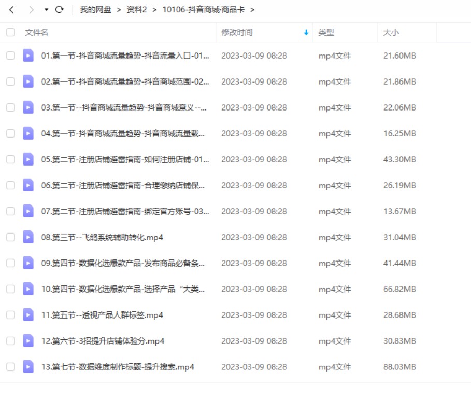Click video icon of 12.第六节 file
Screen dimensions: 471x398
28,340
